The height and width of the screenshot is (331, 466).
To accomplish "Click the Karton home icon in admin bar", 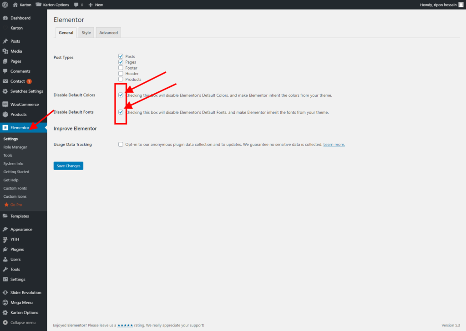I will (x=15, y=5).
